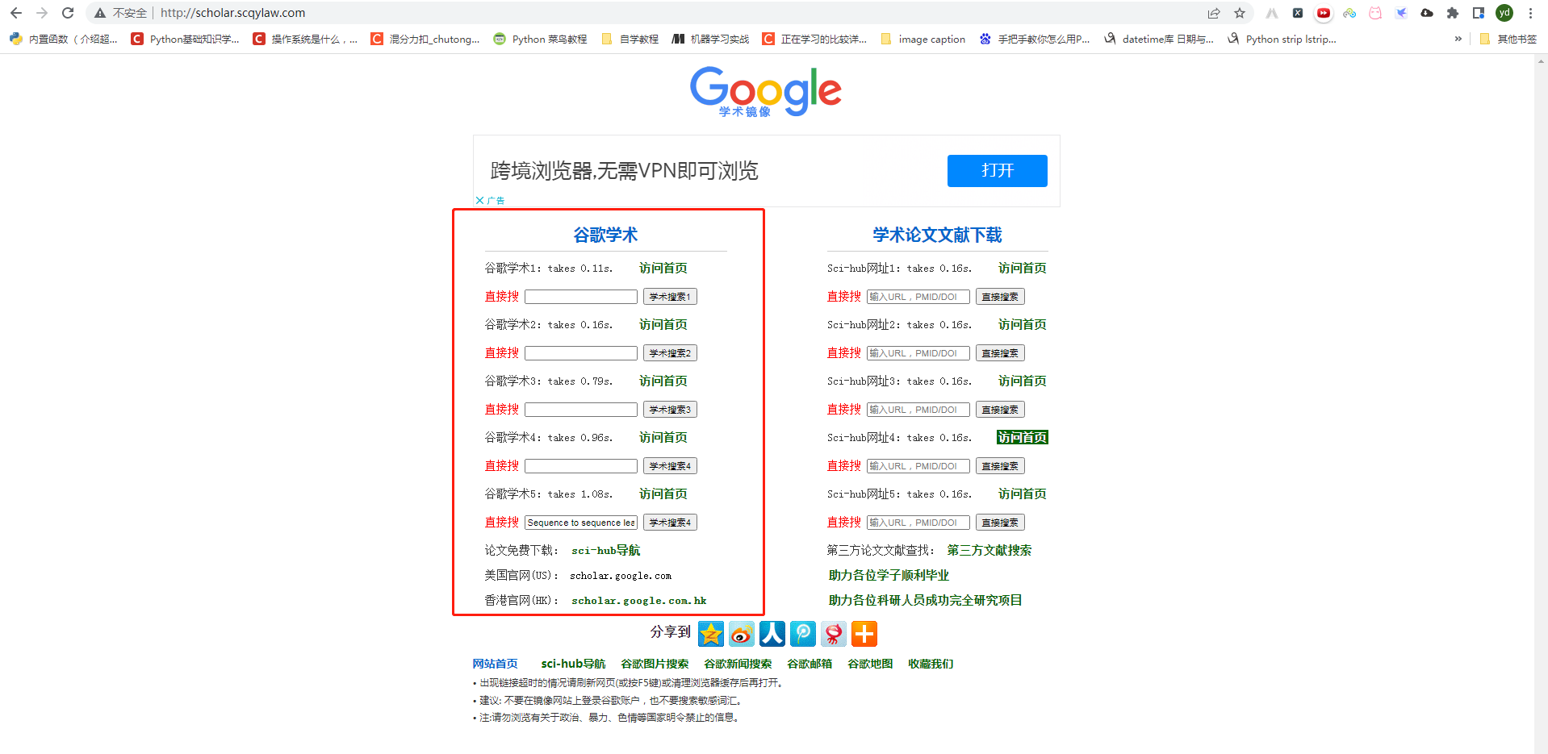Viewport: 1548px width, 754px height.
Task: Open 谷歌新闻搜索 footer link
Action: click(x=738, y=664)
